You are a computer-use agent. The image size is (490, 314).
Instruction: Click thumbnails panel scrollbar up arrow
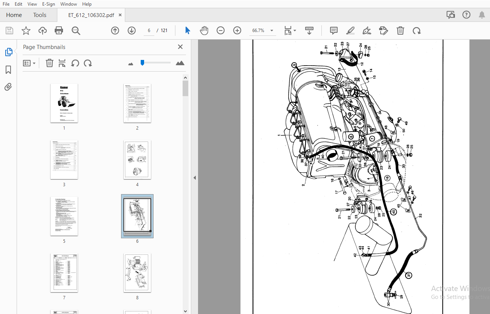[185, 78]
